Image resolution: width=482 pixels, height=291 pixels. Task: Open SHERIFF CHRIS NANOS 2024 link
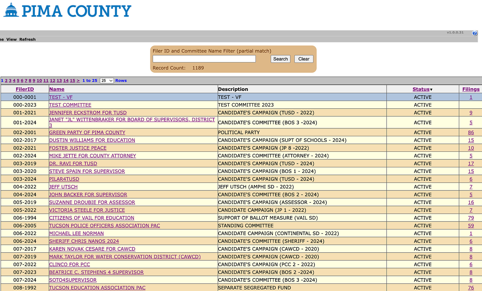tap(84, 241)
